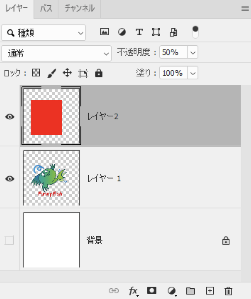Click the shape layer filter icon

pos(156,32)
